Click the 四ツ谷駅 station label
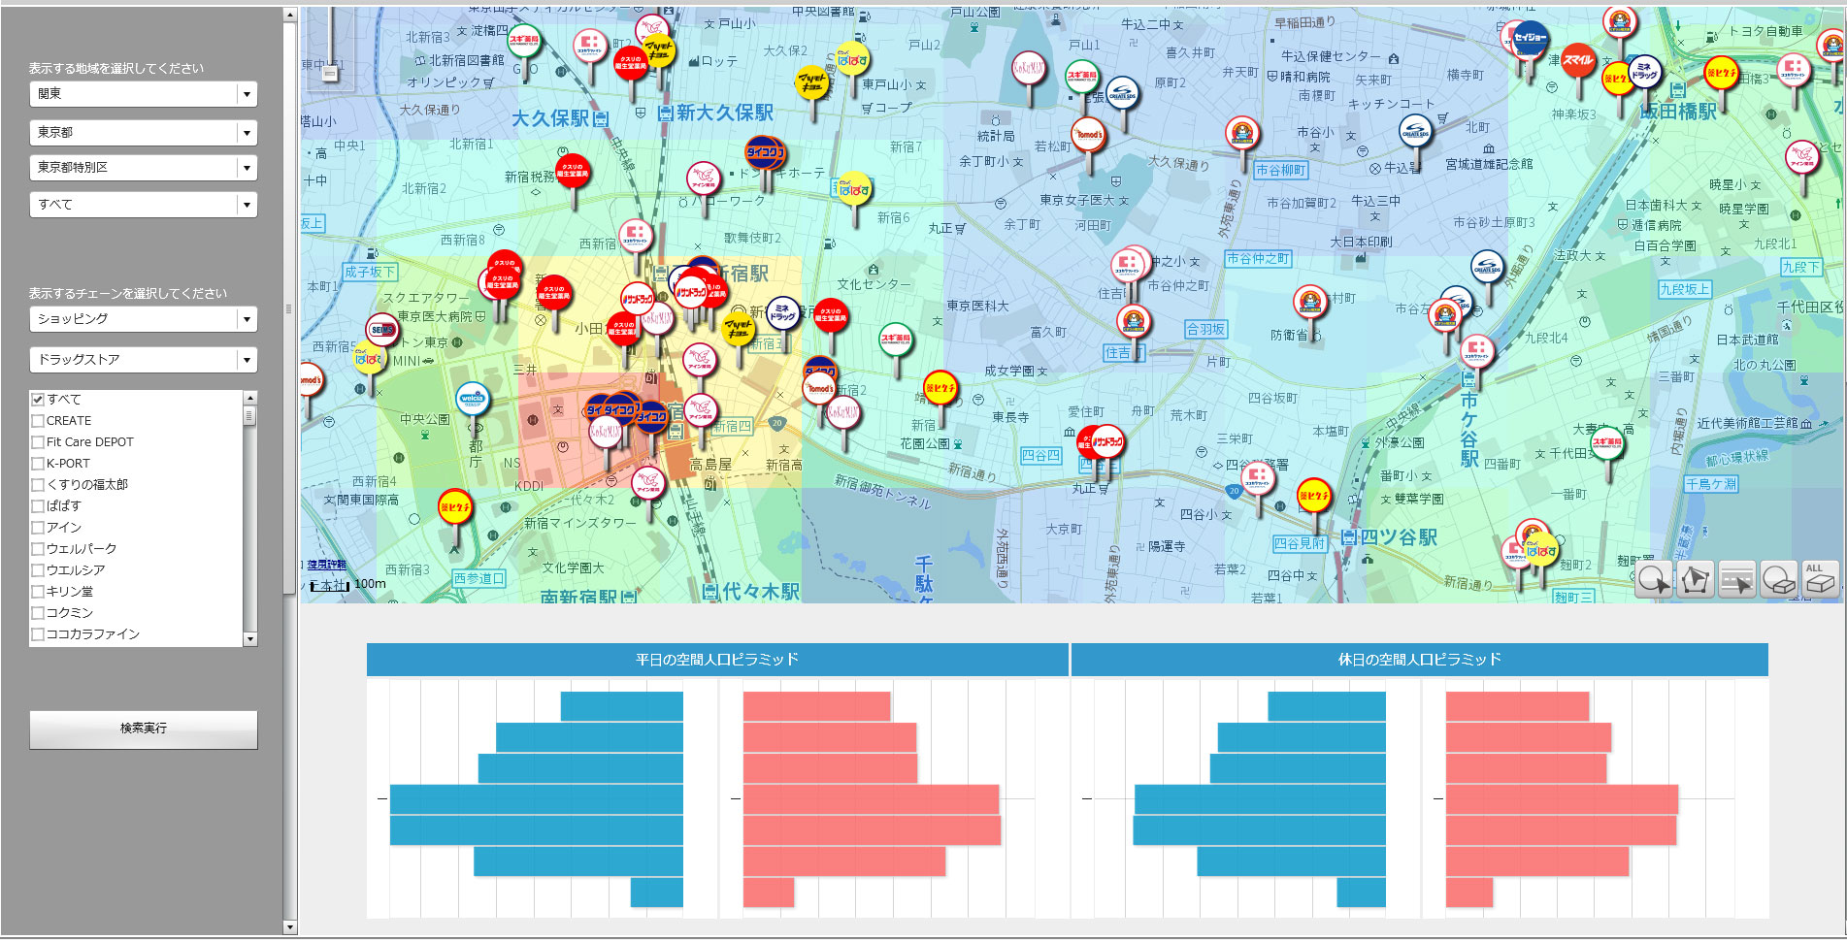1847x940 pixels. click(x=1399, y=537)
